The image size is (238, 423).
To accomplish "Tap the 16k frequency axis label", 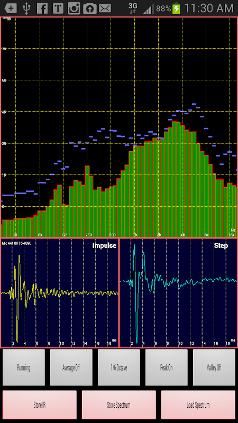I will 231,235.
